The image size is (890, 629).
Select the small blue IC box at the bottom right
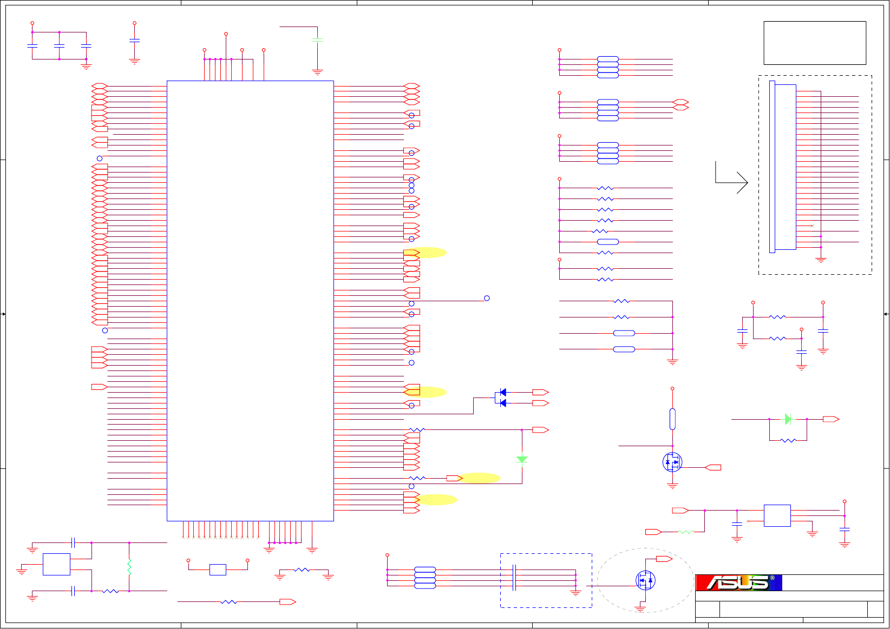click(777, 515)
